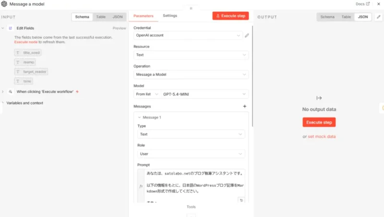Viewport: 384px width, 217px height.
Task: Open the Credential dropdown OpenAI account
Action: click(188, 35)
